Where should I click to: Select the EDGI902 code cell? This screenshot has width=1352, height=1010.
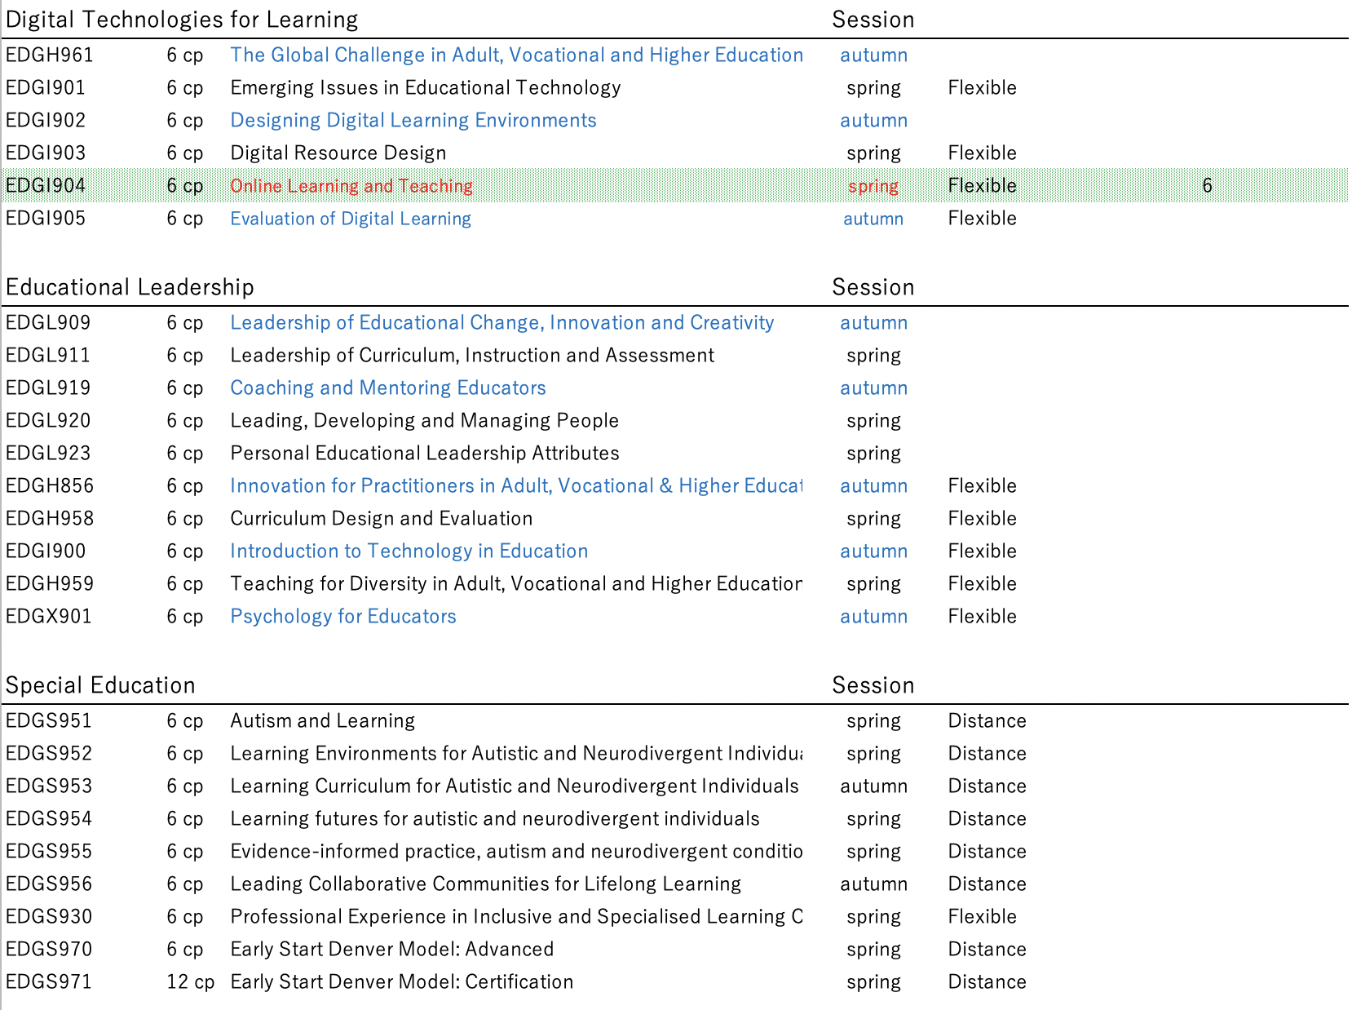46,120
